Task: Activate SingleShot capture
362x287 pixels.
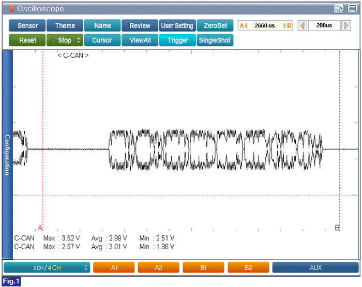Action: click(x=215, y=40)
